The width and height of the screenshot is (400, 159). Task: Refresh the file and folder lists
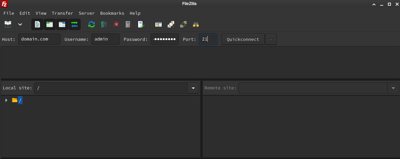91,24
